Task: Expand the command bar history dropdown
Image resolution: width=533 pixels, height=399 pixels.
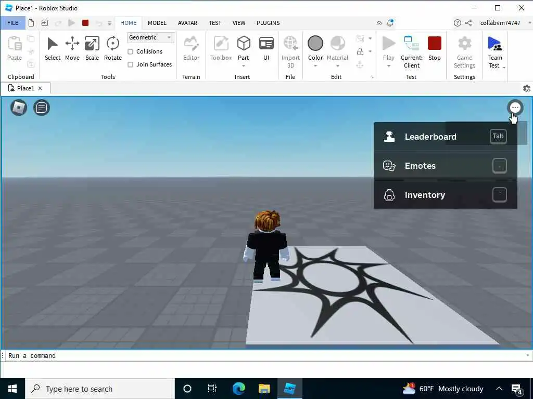Action: pos(528,355)
